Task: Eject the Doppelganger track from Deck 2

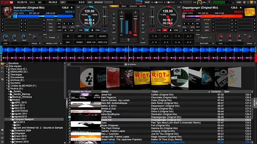Action: (241, 8)
